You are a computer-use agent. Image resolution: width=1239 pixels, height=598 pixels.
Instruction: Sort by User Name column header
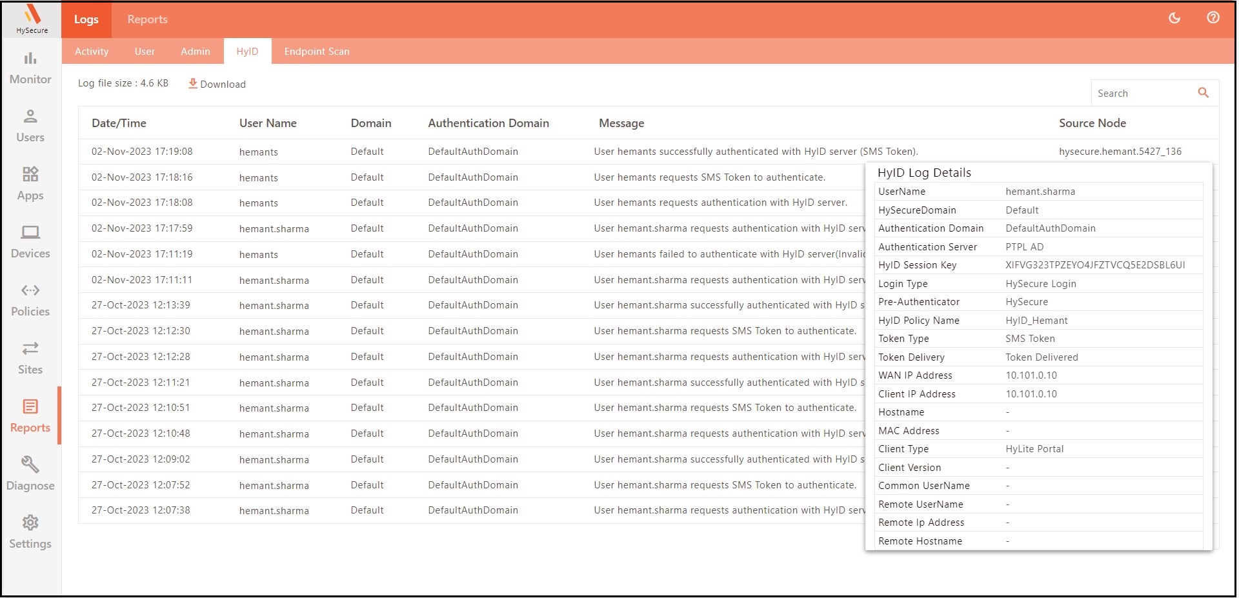tap(268, 123)
